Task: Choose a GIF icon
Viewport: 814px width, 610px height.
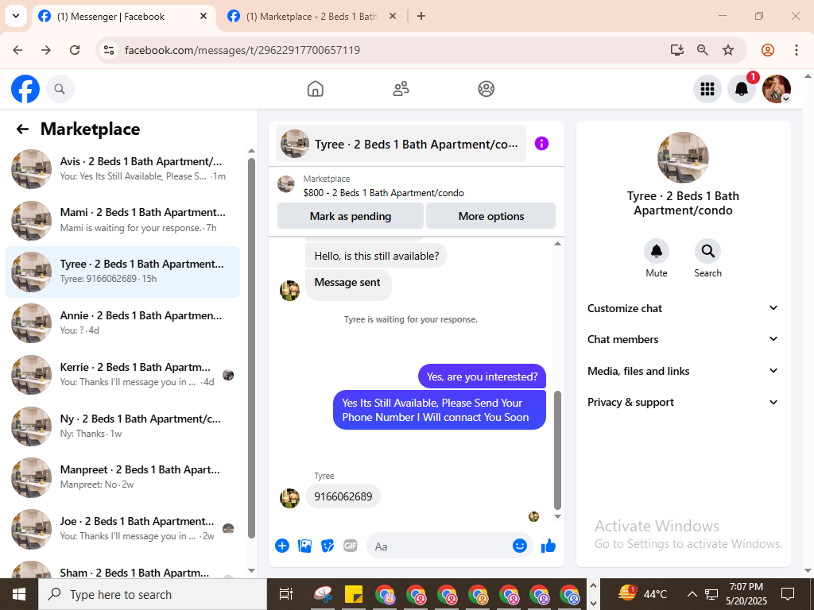Action: click(351, 546)
